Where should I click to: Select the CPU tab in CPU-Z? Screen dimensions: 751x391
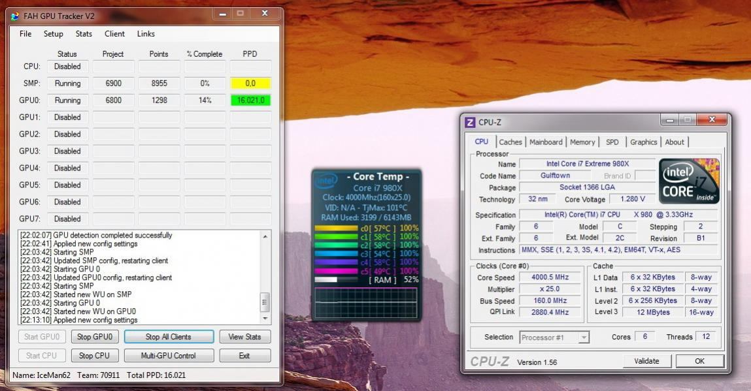[481, 142]
